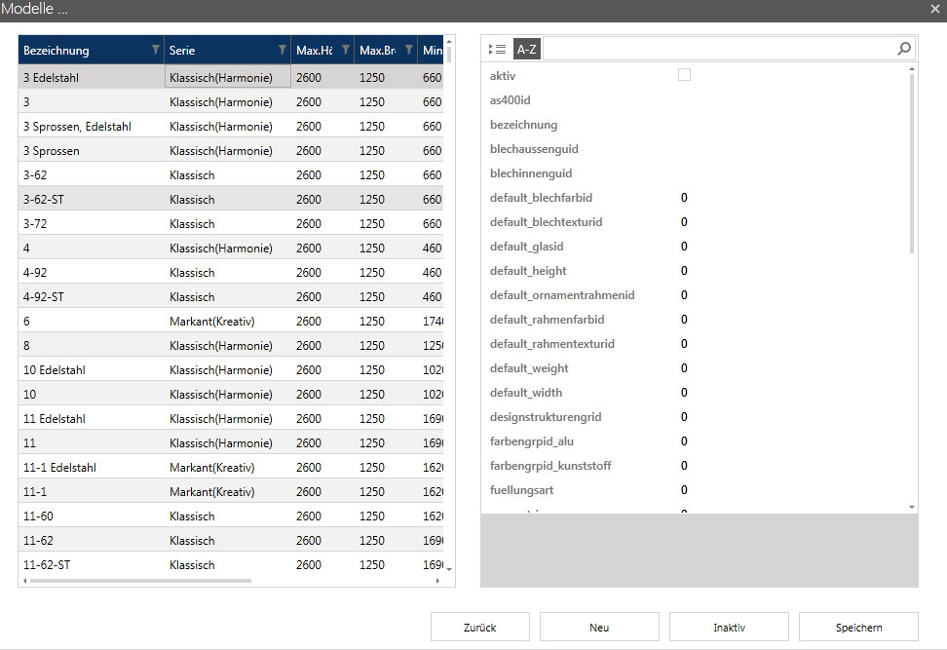
Task: Open the filter icon on Serie column
Action: 282,50
